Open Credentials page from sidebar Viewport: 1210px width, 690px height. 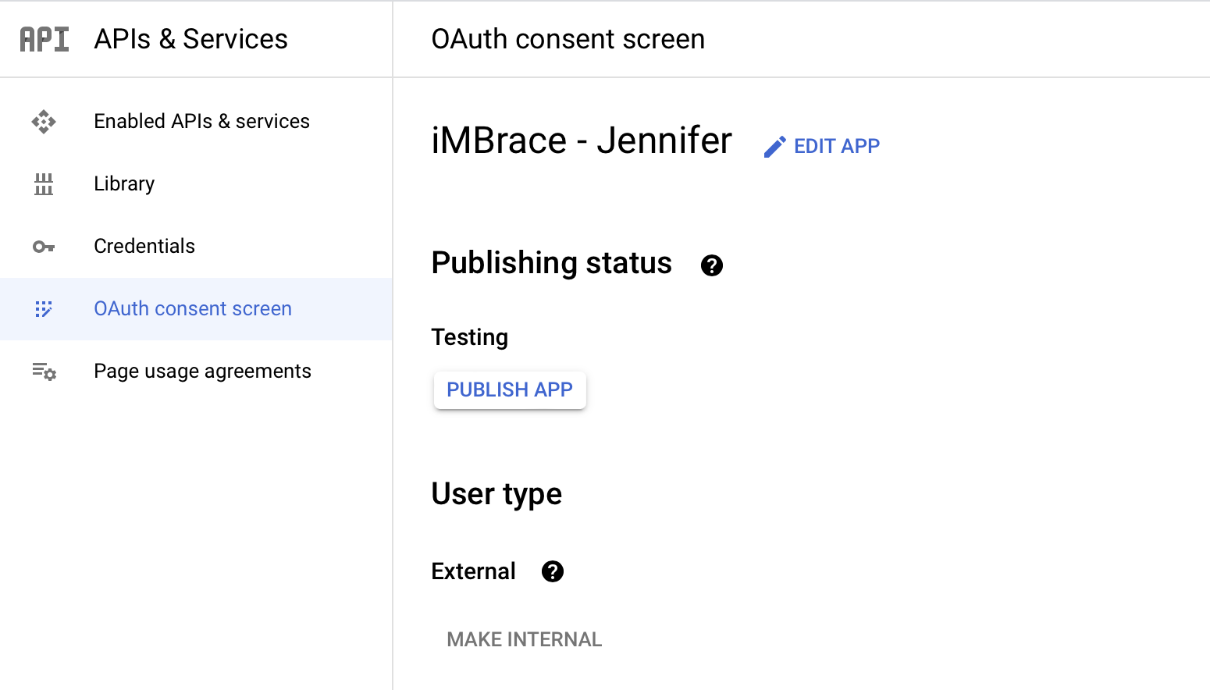pos(196,247)
